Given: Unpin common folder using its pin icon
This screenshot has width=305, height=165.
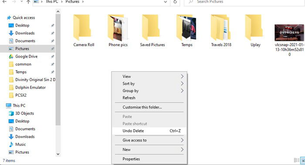Looking at the screenshot, I should [52, 64].
